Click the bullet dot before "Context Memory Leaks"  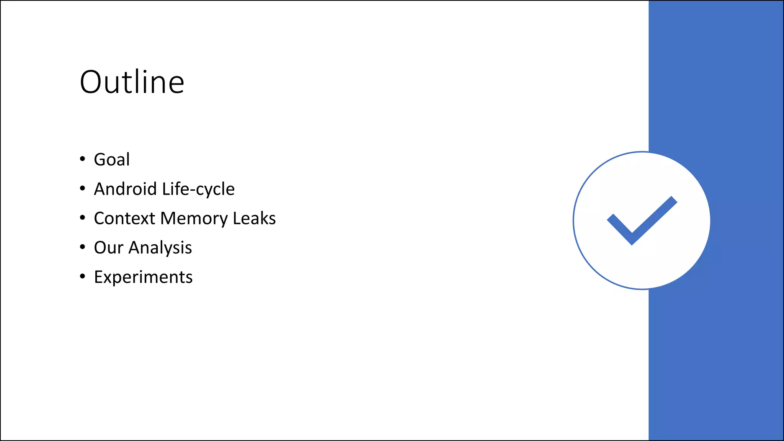pyautogui.click(x=82, y=218)
